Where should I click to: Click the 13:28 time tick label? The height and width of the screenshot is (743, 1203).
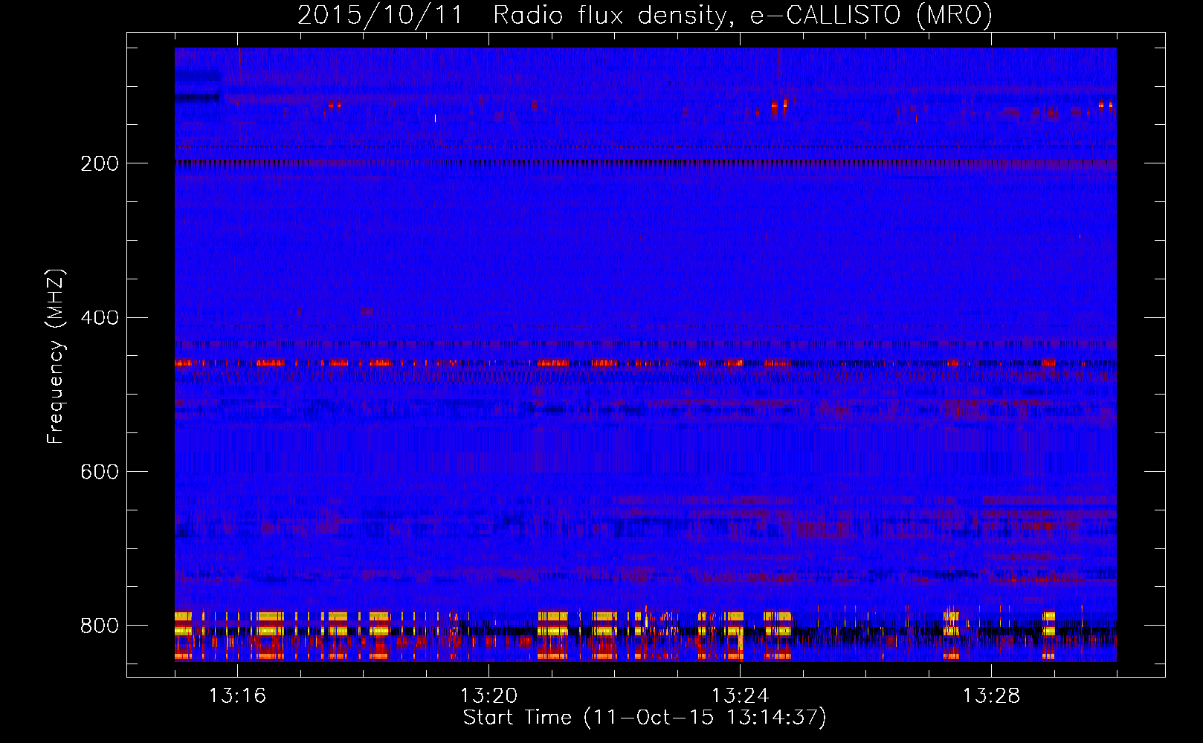click(991, 695)
